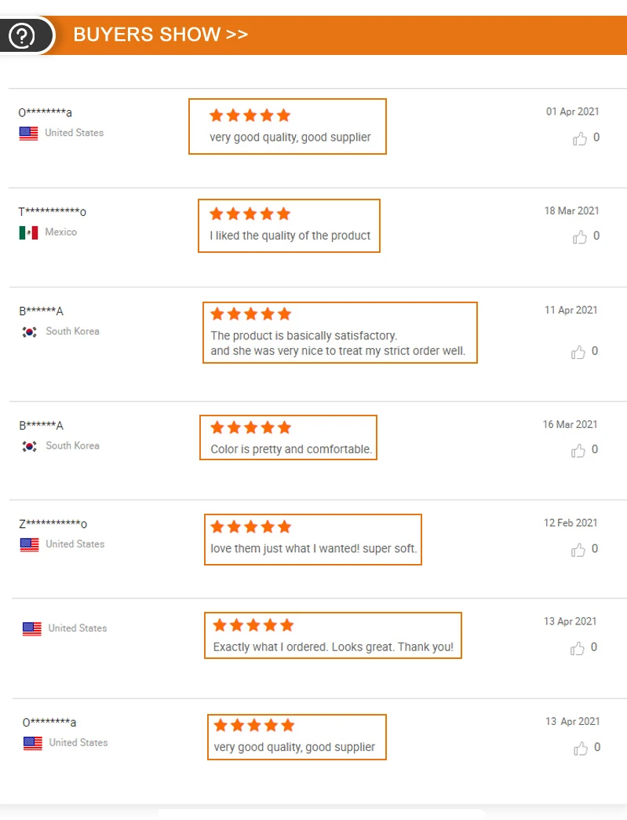Like the 12 Feb 2021 review
The image size is (627, 820).
coord(578,550)
